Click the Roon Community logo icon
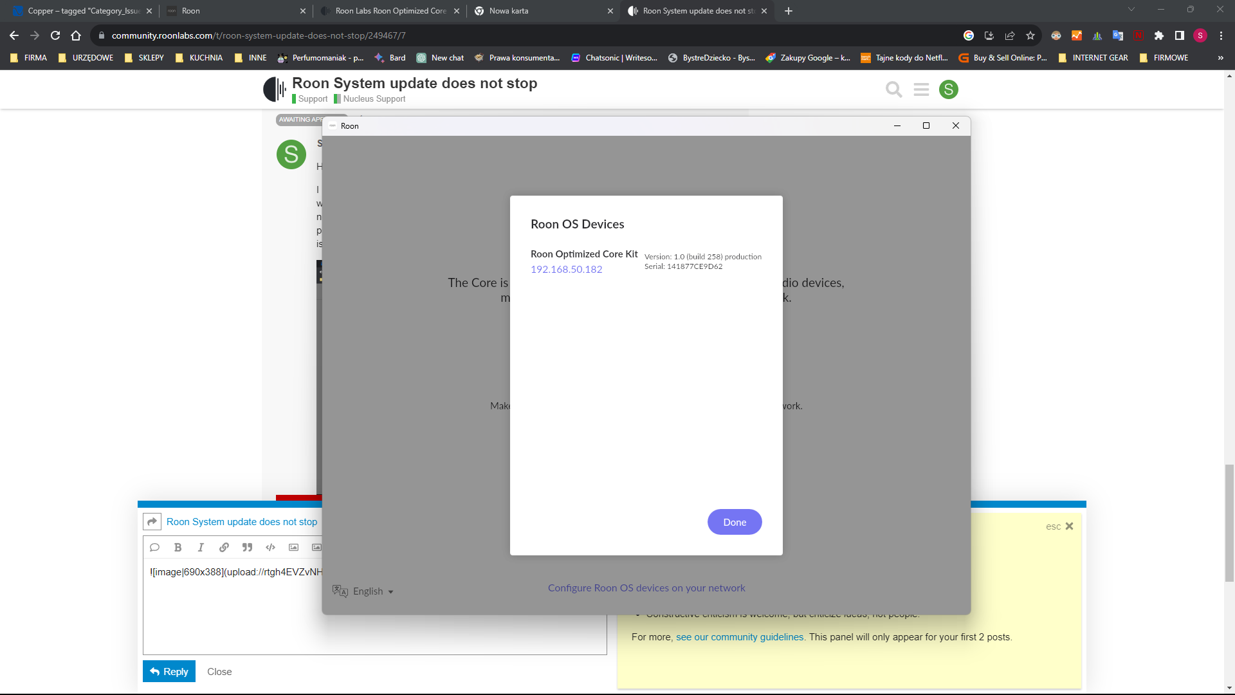Screen dimensions: 1235x695 pos(275,89)
